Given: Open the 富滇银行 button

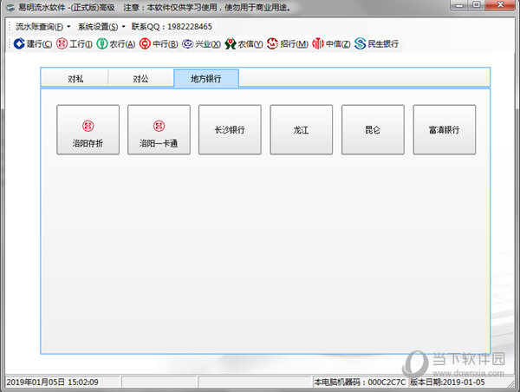Looking at the screenshot, I should 445,130.
